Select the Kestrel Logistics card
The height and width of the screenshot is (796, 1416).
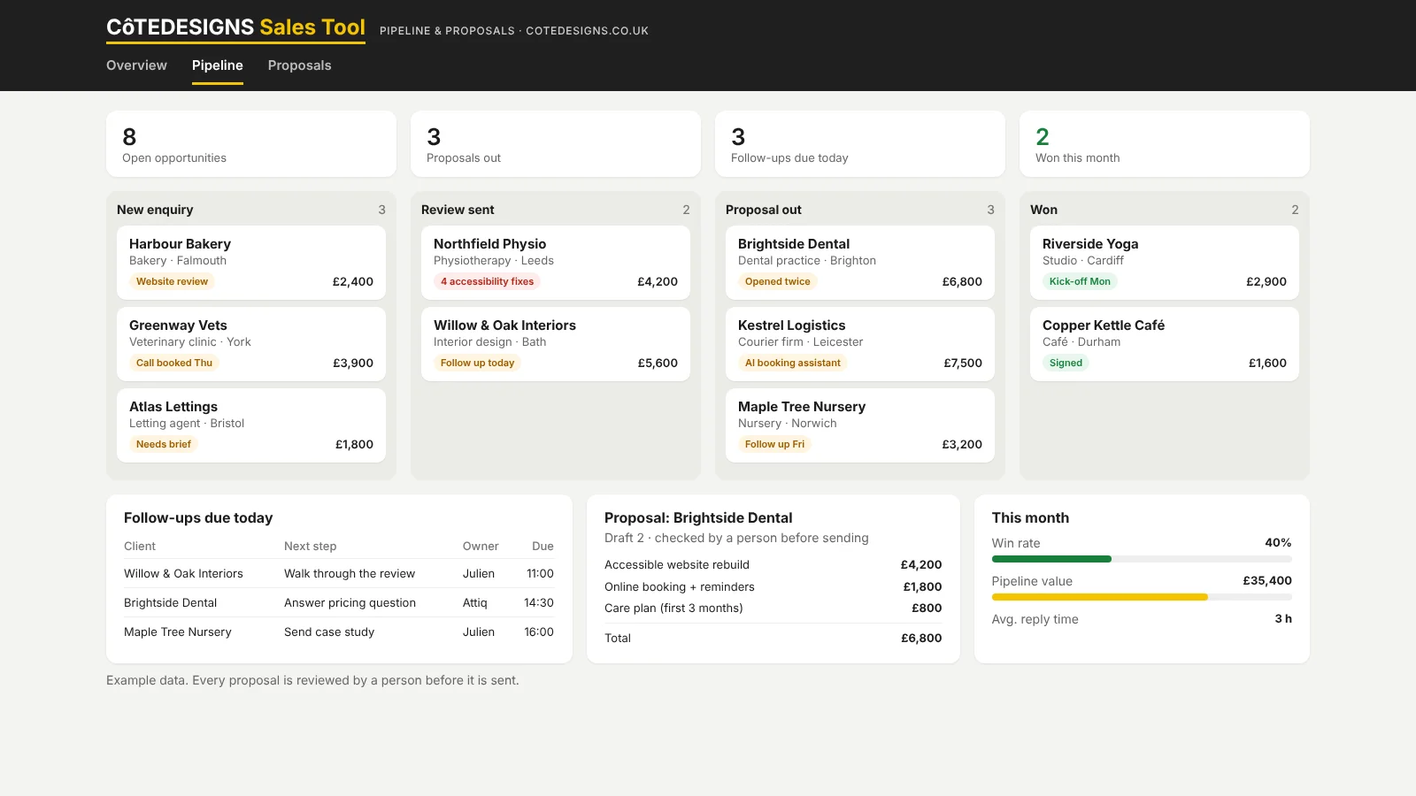click(x=860, y=344)
